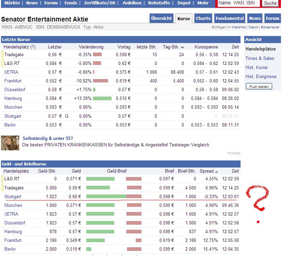
Task: Click the Tag-Stk. column header
Action: [x=171, y=47]
